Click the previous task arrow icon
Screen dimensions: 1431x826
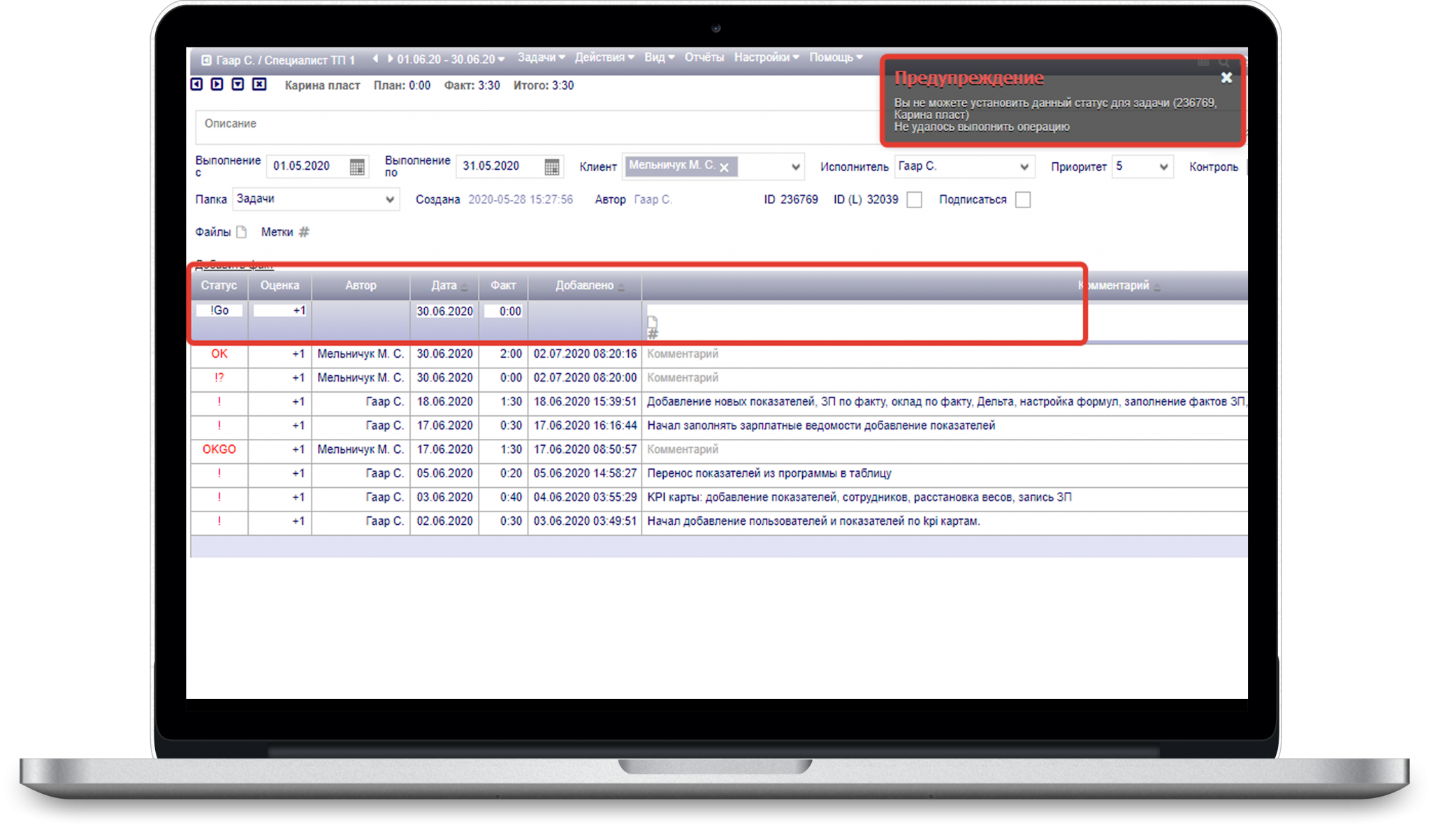coord(197,85)
